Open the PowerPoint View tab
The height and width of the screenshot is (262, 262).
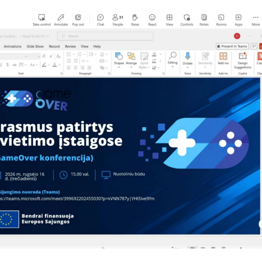point(85,47)
